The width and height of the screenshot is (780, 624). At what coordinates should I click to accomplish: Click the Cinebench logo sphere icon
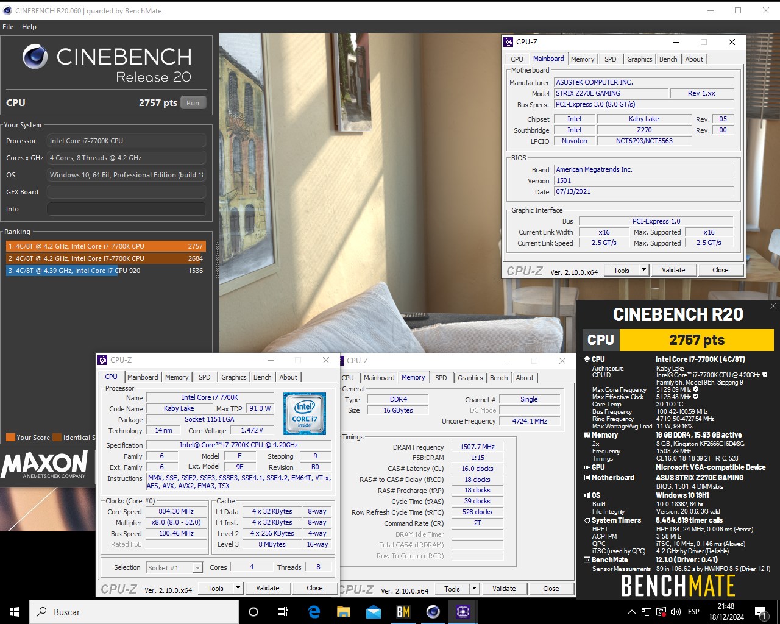point(35,57)
